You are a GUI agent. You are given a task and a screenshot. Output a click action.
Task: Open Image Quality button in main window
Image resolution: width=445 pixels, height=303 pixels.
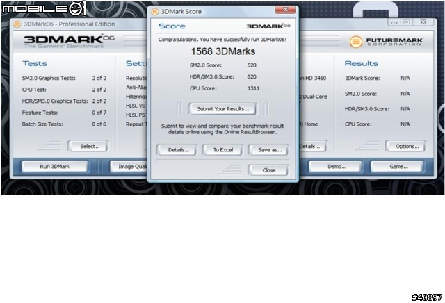coord(129,167)
